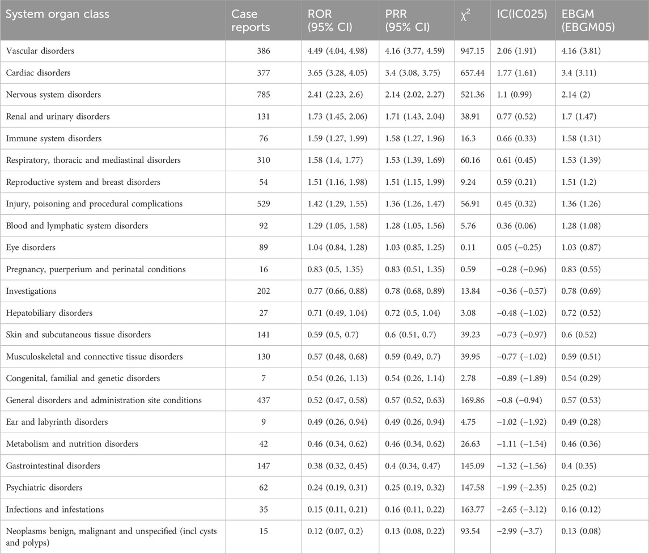Select the 'Hepatobiliary disorders' row label

(x=49, y=313)
